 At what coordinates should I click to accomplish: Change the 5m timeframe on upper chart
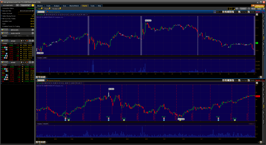(229, 12)
